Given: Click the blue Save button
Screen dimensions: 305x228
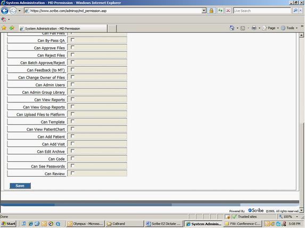Looking at the screenshot, I should coord(20,186).
